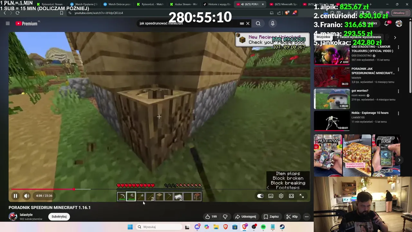Open Microsoft Store from the taskbar

235,227
